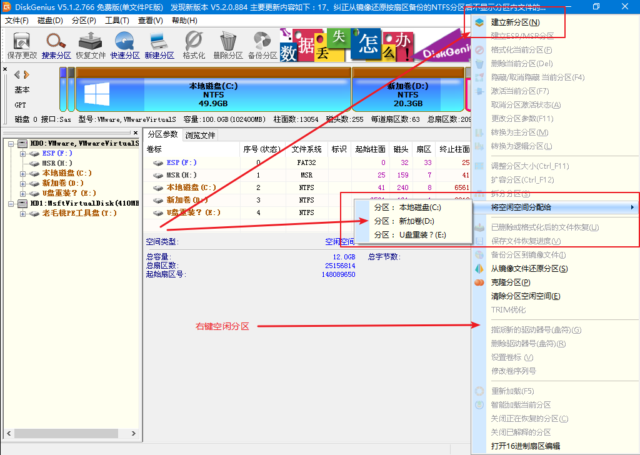
Task: Open the 帮助(H) menu
Action: point(184,21)
